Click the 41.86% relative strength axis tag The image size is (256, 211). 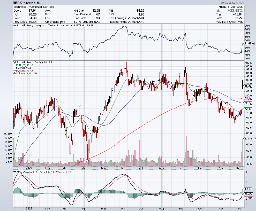pyautogui.click(x=249, y=43)
